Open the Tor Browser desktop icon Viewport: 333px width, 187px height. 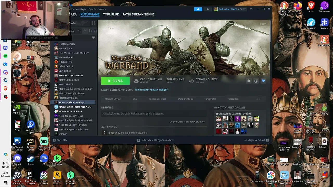tap(324, 7)
